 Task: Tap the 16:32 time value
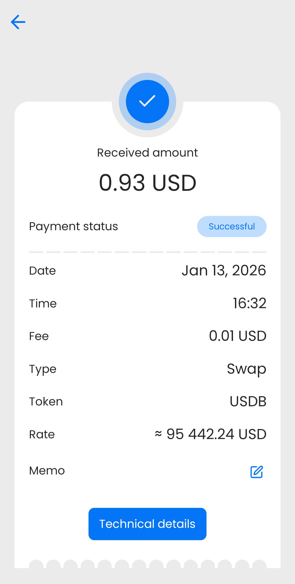point(249,303)
